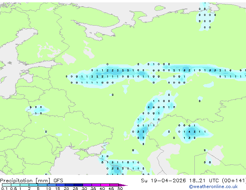Pick the 10–15 mm legend color
This screenshot has width=246, height=190.
(52, 185)
